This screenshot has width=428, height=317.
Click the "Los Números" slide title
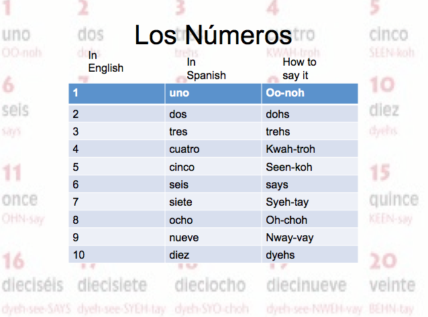(213, 35)
